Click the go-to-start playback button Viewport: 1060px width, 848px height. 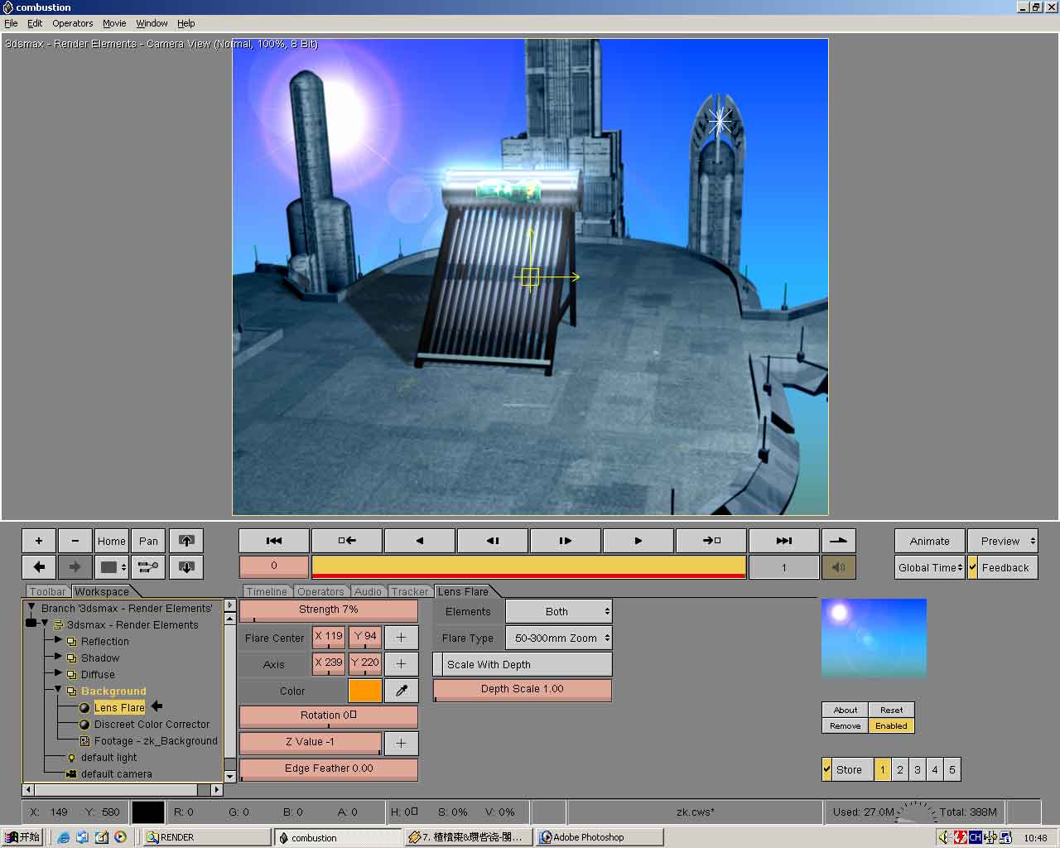pyautogui.click(x=274, y=541)
